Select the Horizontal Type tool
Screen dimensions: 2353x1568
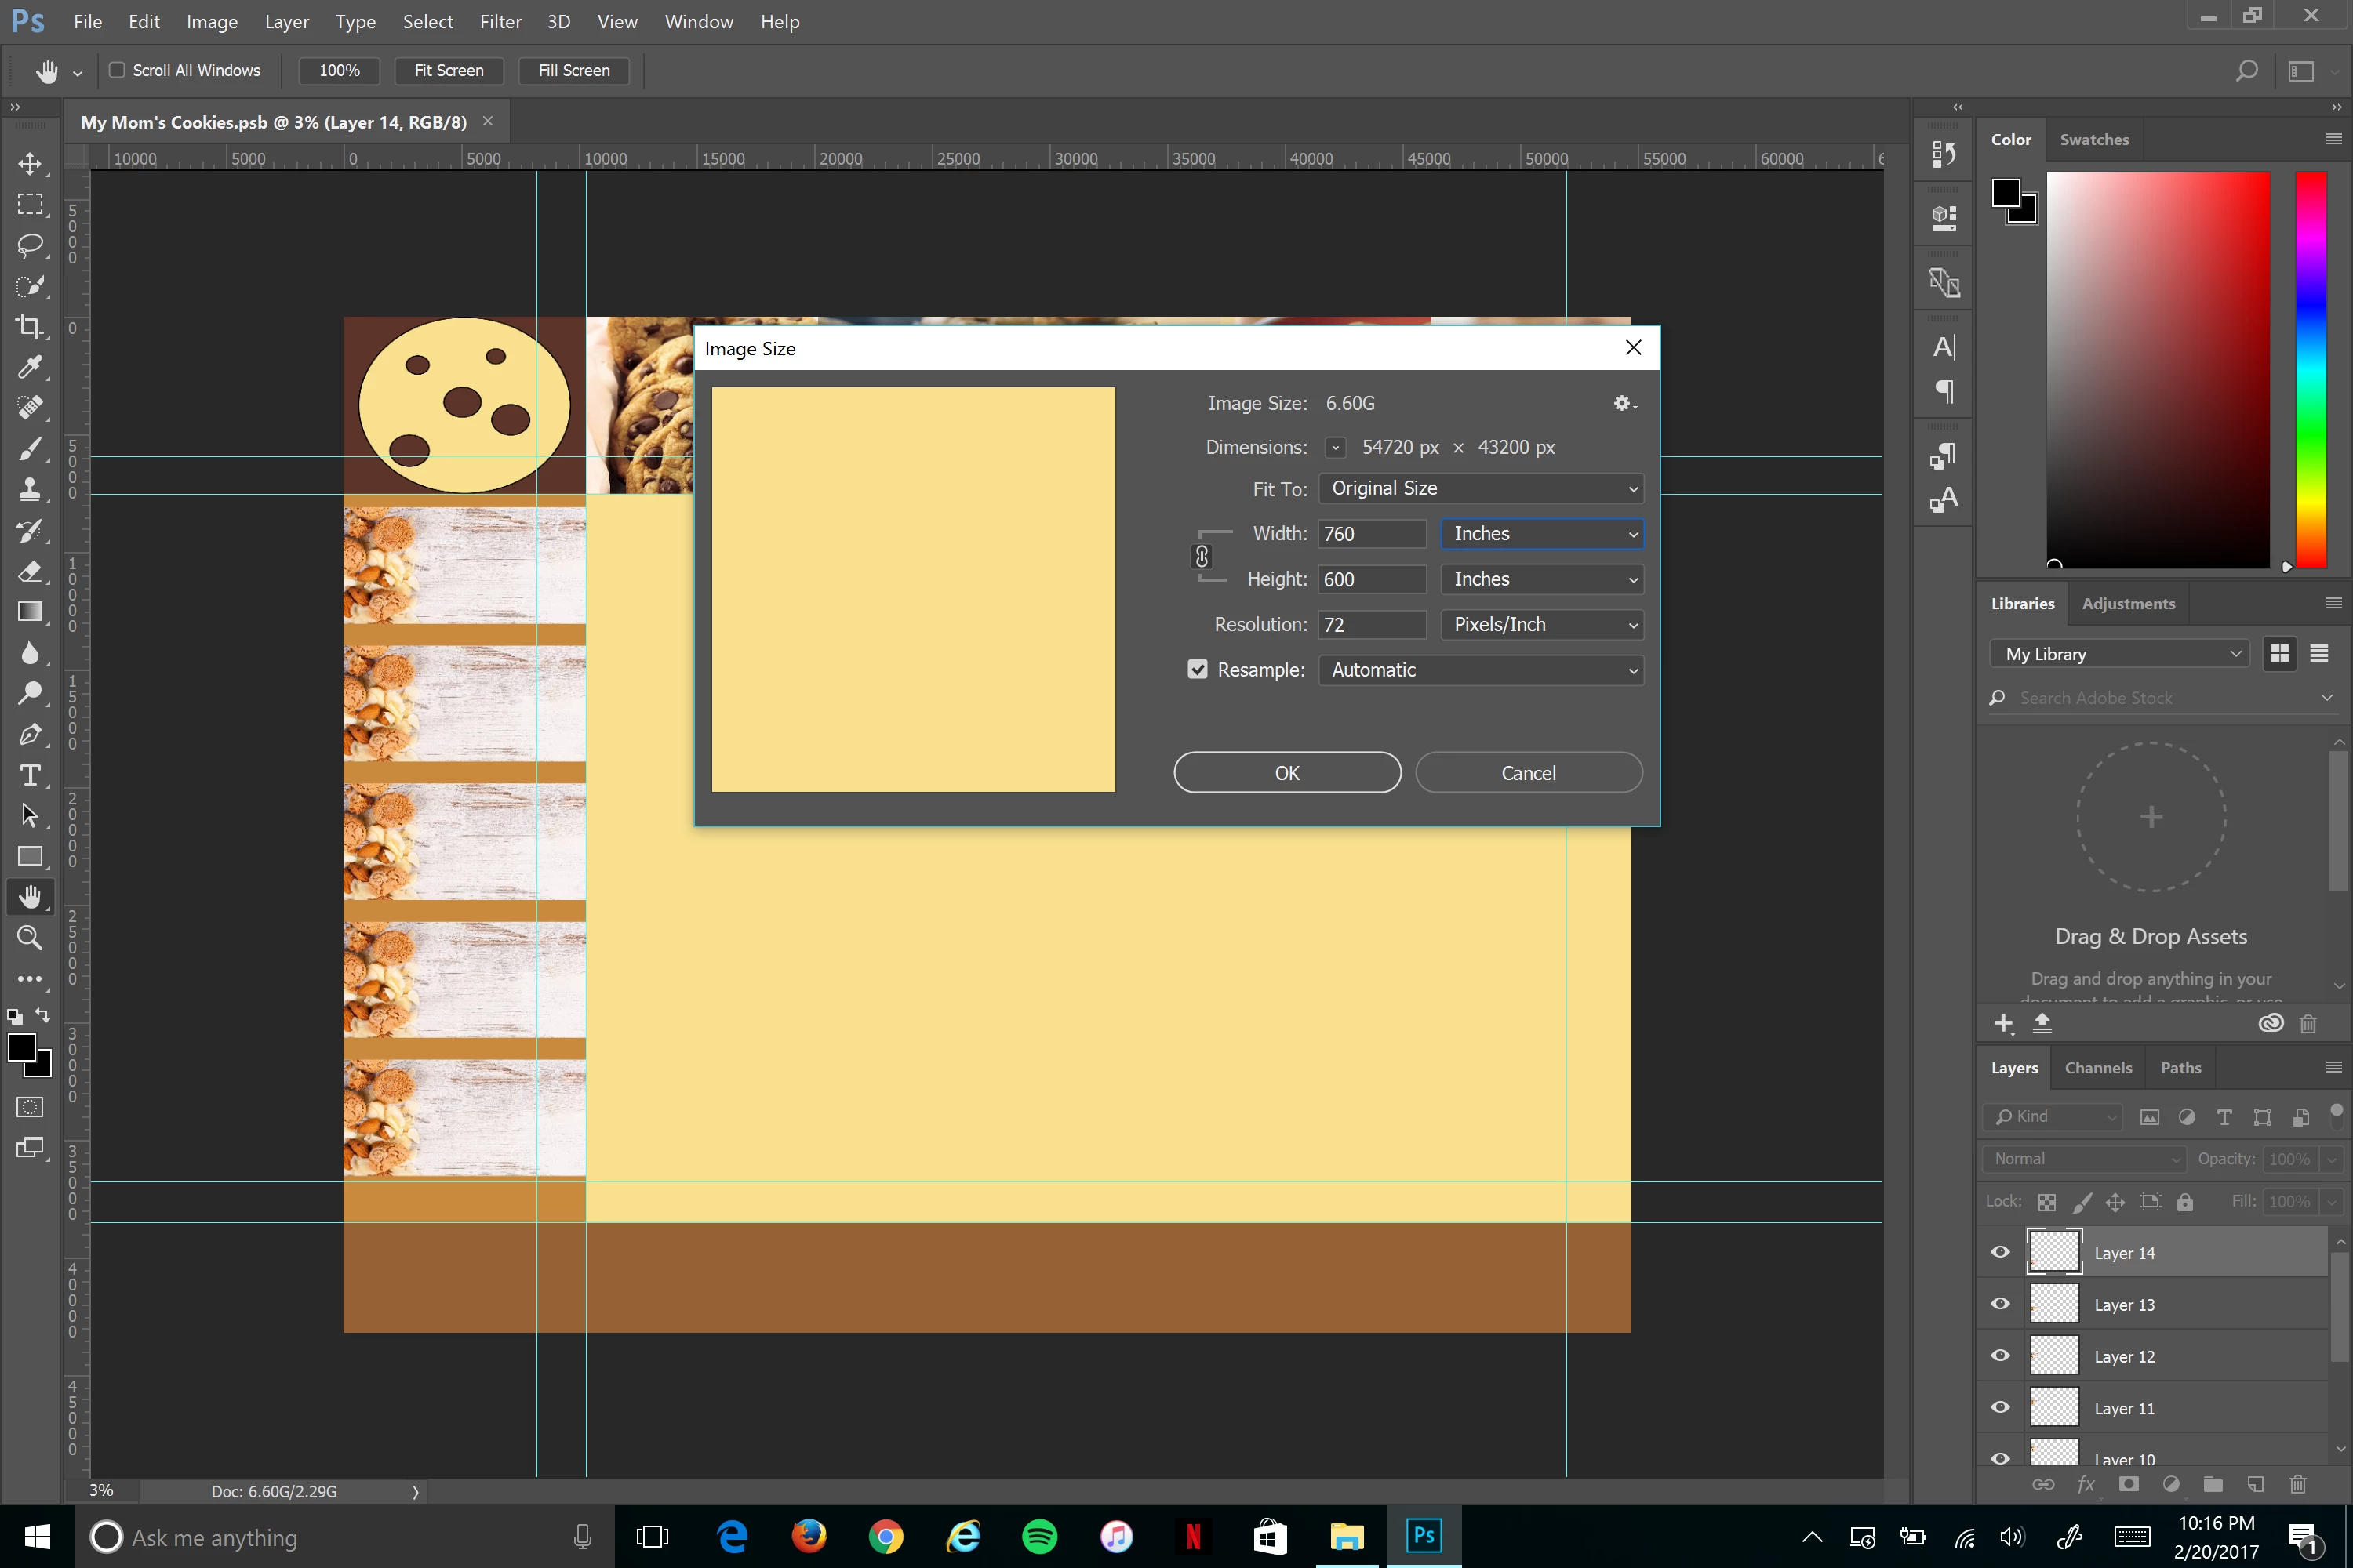30,775
